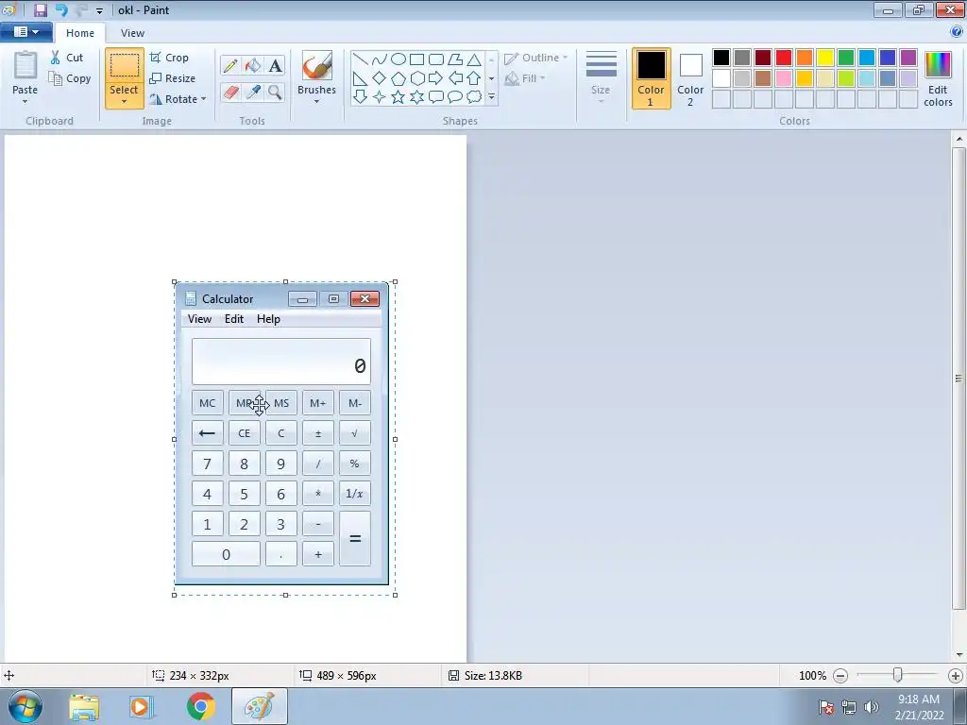
Task: Open Paint Help question mark icon
Action: coord(957,32)
